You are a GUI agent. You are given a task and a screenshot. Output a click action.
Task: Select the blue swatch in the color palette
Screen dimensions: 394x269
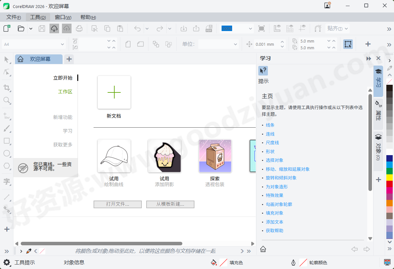point(389,158)
